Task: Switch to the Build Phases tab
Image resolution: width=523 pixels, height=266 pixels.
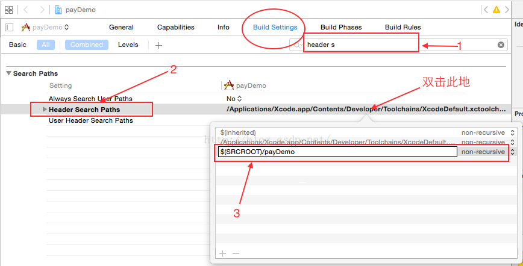Action: [x=341, y=27]
